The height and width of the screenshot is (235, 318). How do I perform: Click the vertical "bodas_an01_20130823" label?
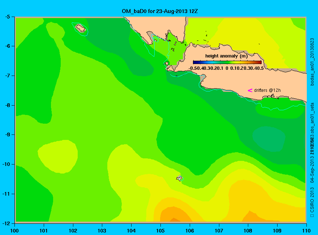click(x=312, y=62)
